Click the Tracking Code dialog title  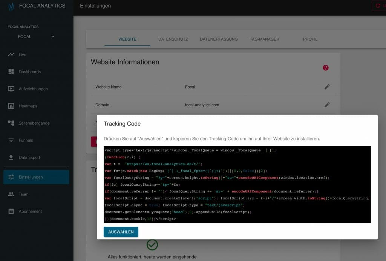tap(122, 124)
